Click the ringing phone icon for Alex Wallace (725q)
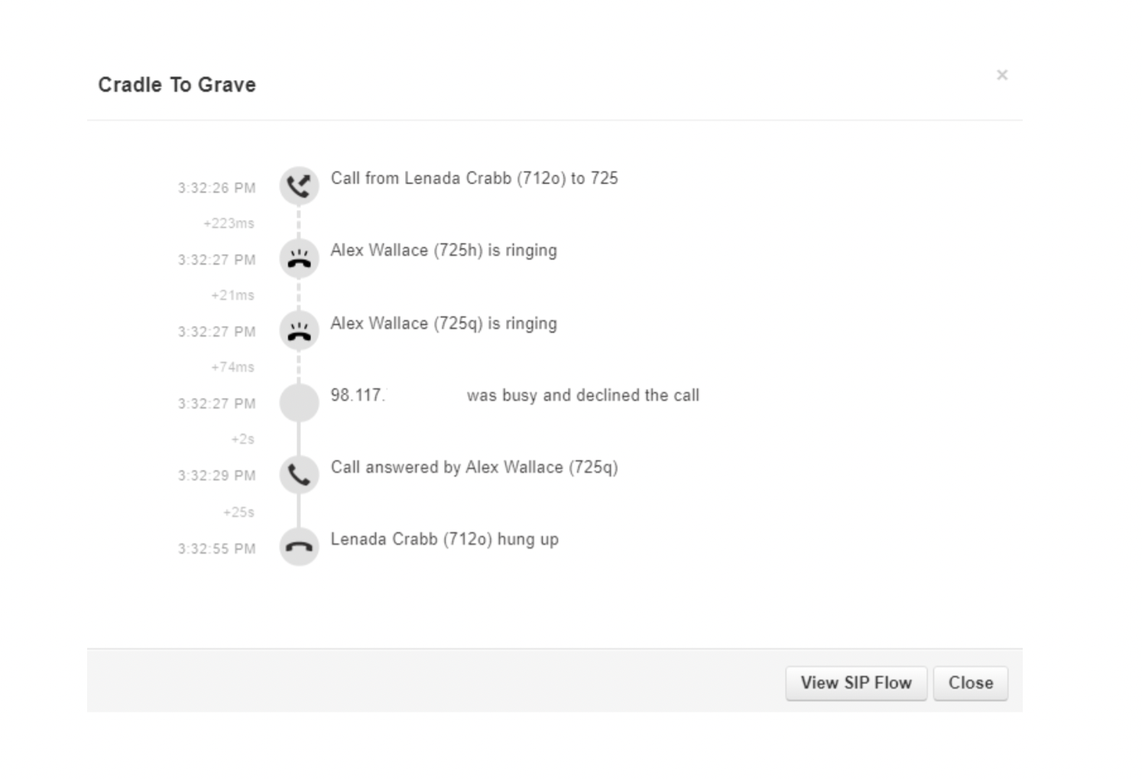 299,331
